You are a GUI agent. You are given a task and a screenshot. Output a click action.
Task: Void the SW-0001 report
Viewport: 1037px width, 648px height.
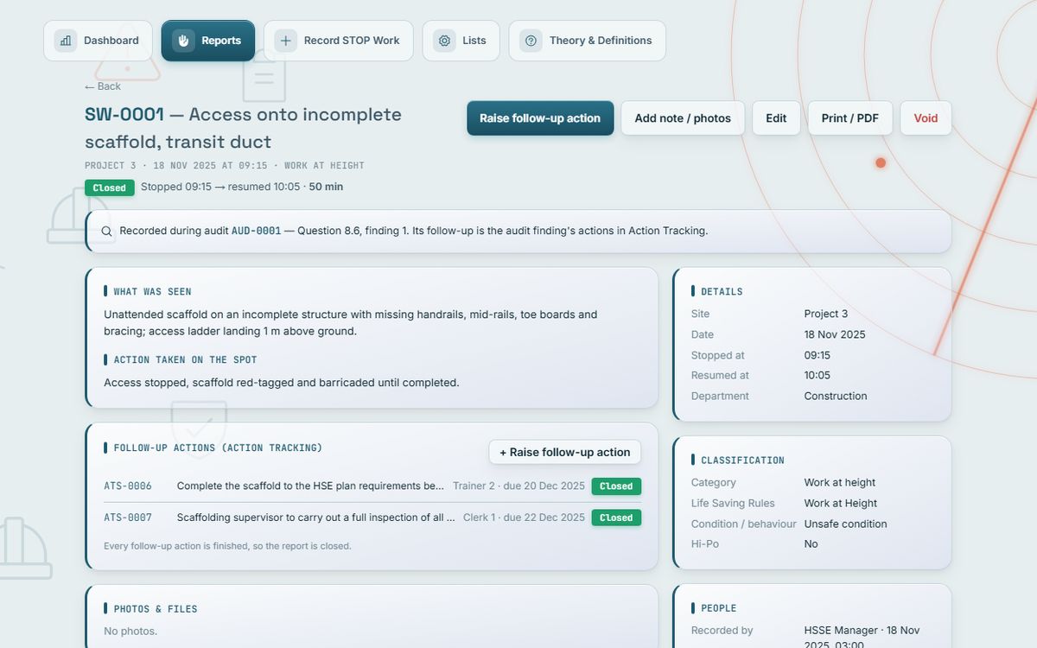coord(926,118)
